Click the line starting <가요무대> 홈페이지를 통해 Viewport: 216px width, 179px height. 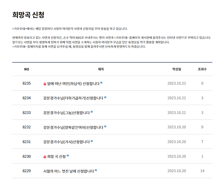click(x=79, y=47)
